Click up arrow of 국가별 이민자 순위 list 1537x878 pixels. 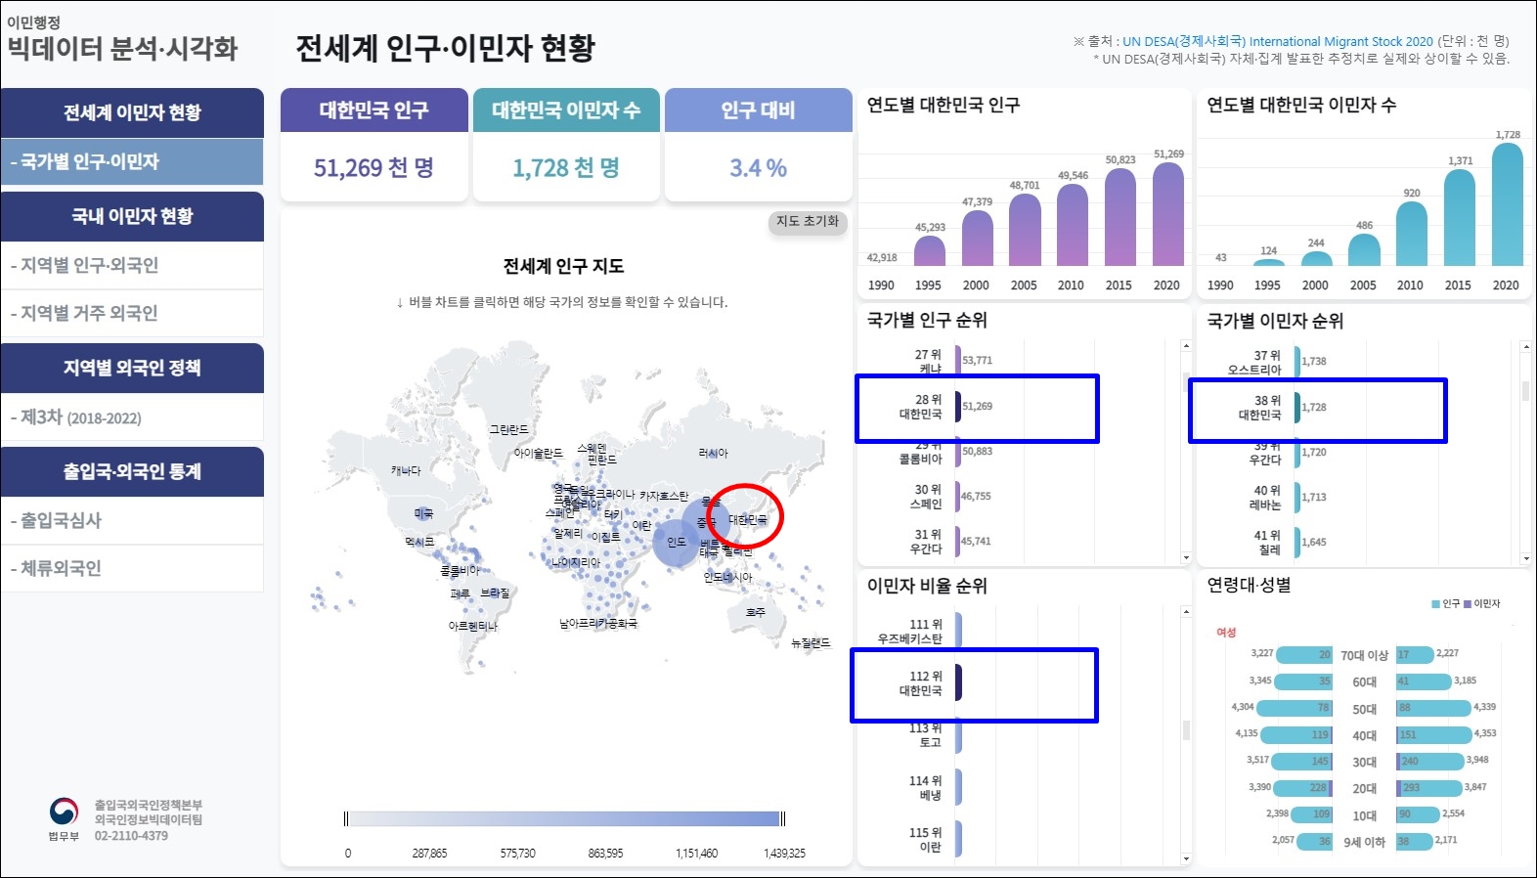click(x=1525, y=347)
